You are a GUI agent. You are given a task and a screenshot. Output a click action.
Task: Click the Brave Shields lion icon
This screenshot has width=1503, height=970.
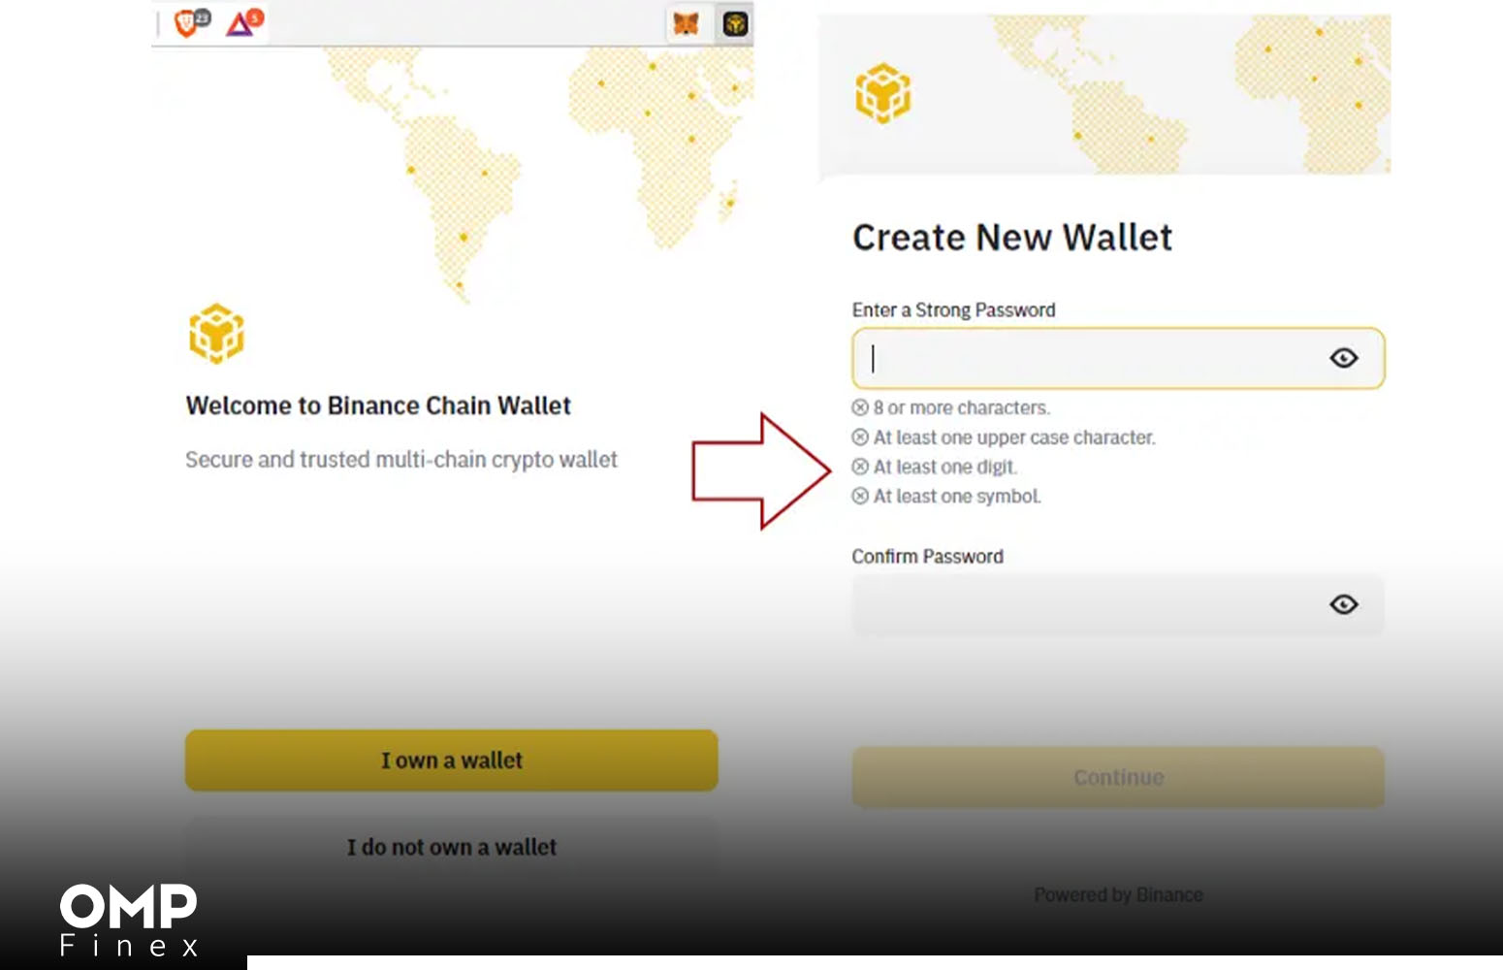(186, 21)
